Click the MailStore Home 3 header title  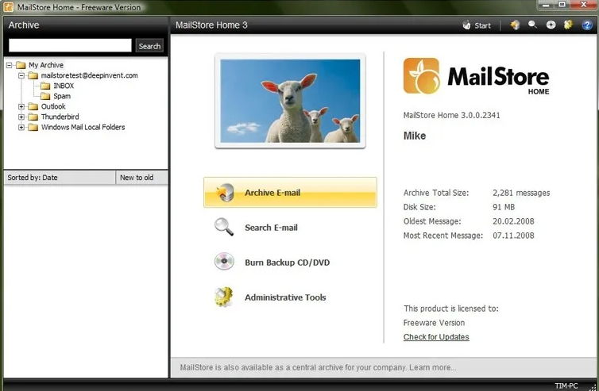pos(211,25)
